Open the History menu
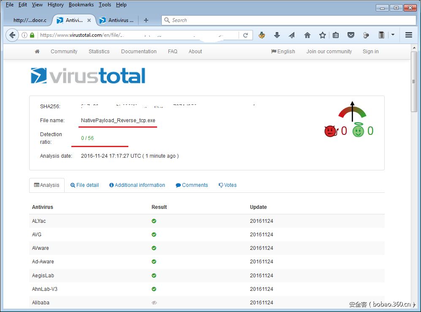 (x=55, y=5)
